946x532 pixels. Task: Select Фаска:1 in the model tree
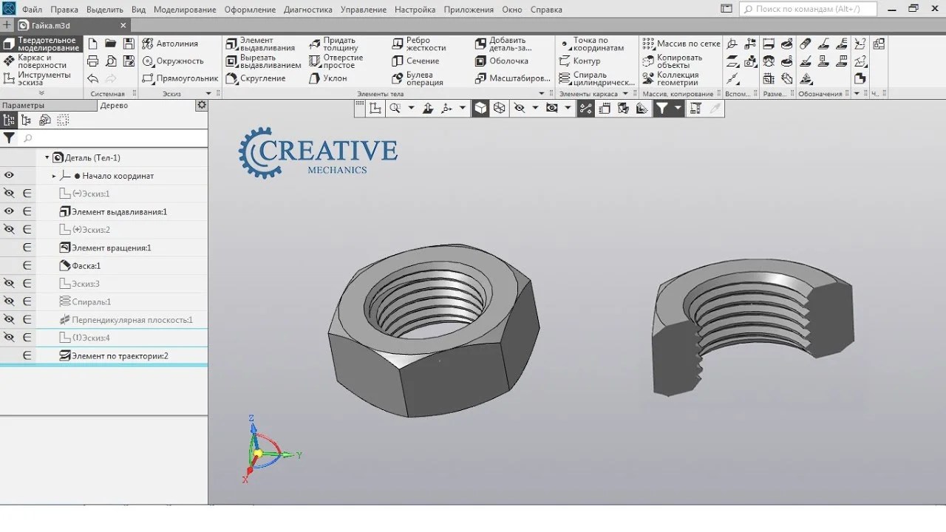pyautogui.click(x=80, y=266)
